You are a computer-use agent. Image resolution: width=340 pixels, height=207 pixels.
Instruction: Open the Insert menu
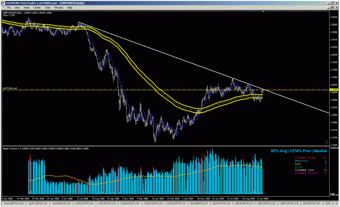point(27,8)
